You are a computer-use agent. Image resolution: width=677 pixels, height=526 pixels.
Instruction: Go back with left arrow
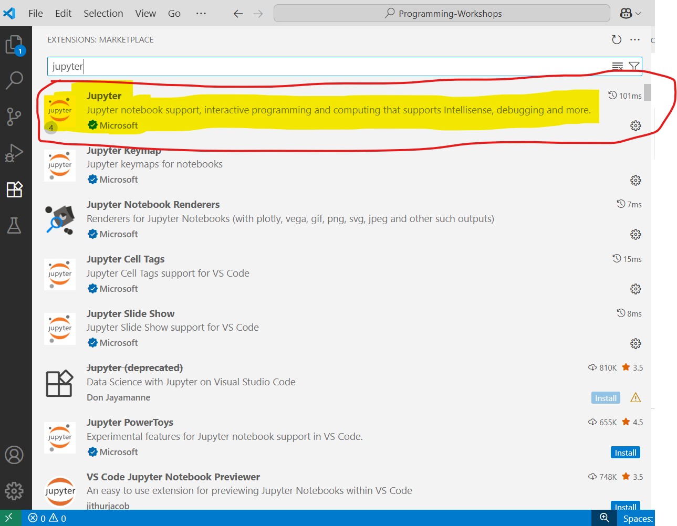click(x=238, y=14)
